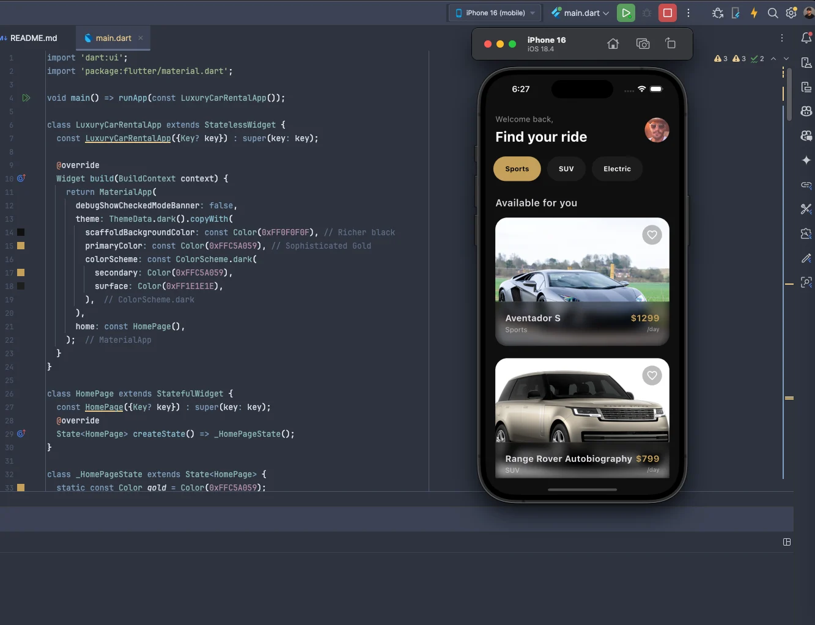Attach a debugger using the bug icon

717,12
